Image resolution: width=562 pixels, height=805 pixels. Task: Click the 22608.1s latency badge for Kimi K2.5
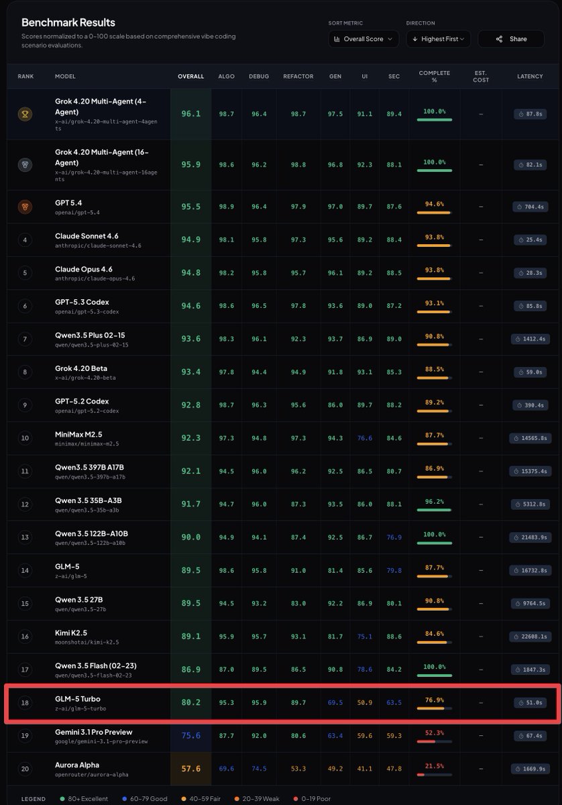(x=530, y=637)
